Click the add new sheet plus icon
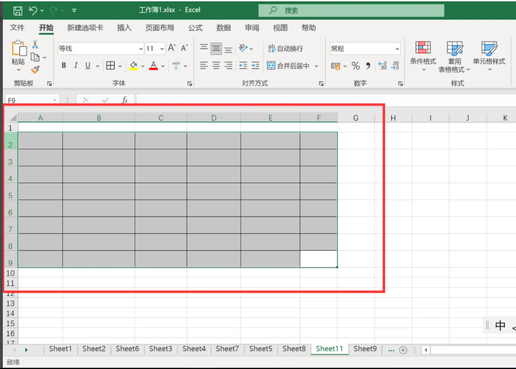 [x=402, y=350]
